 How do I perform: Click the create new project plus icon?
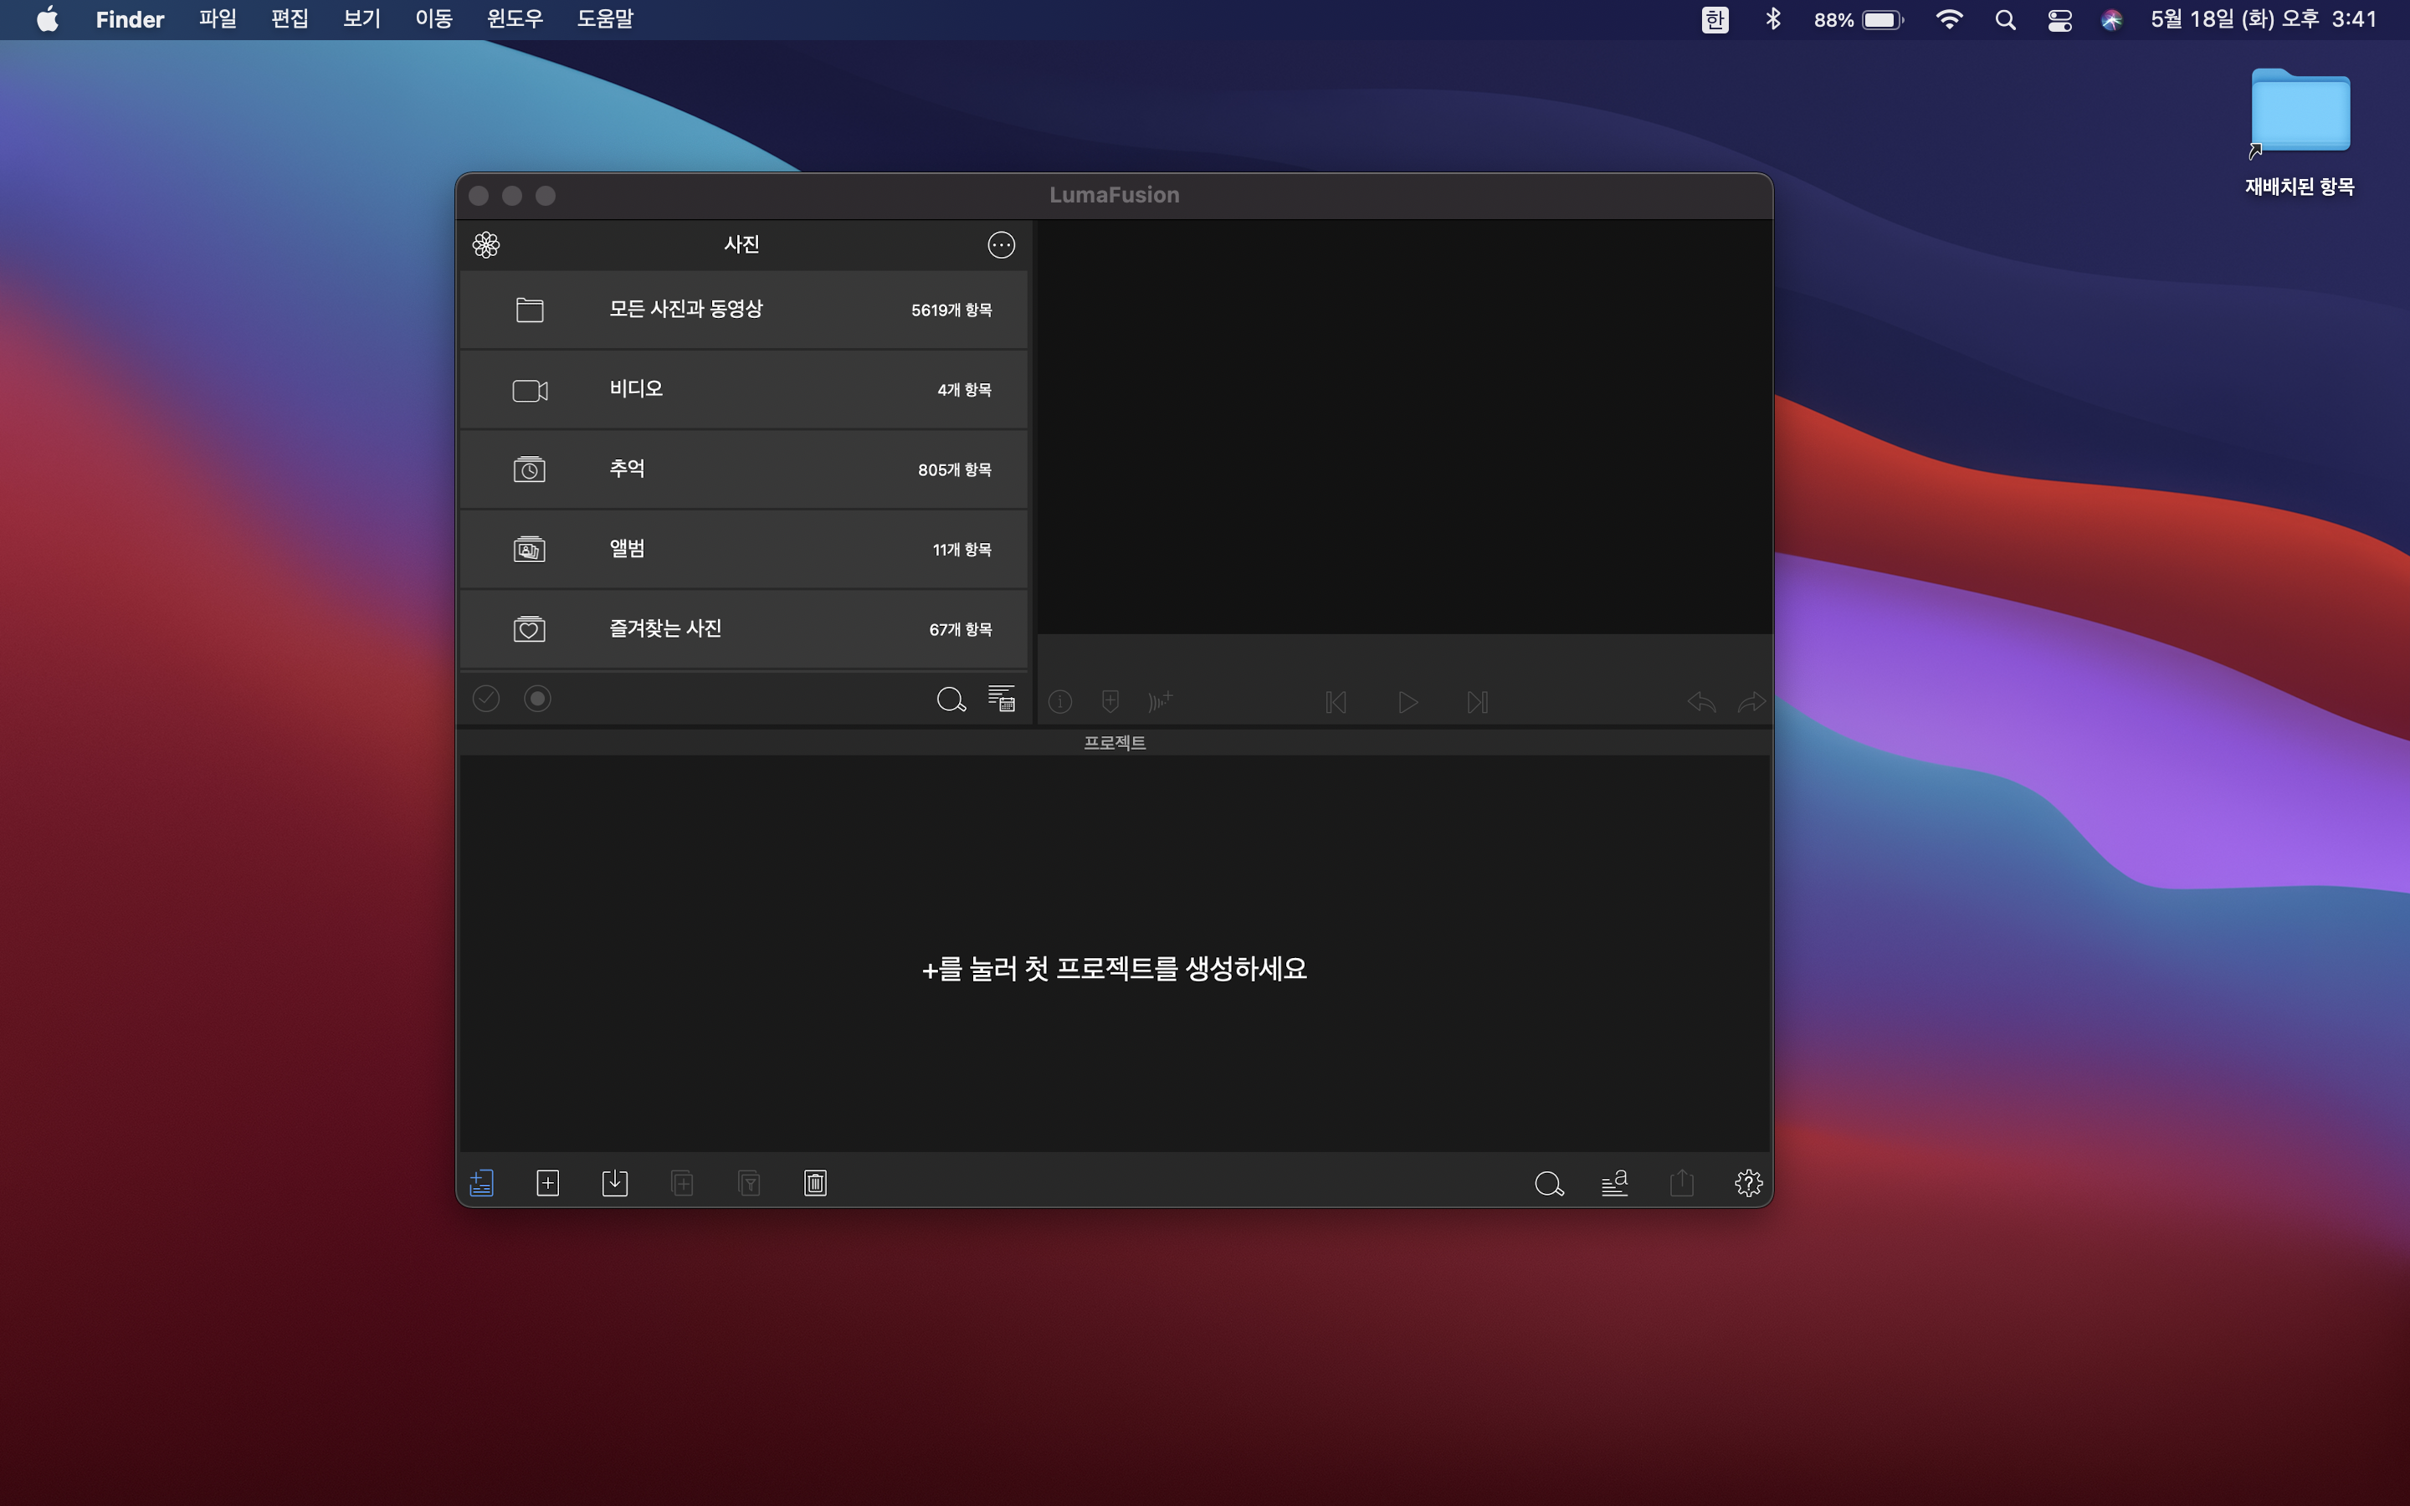click(x=548, y=1183)
